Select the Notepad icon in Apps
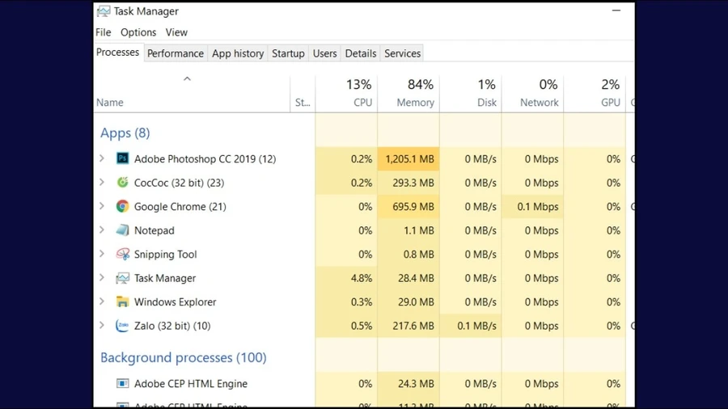 click(x=123, y=230)
